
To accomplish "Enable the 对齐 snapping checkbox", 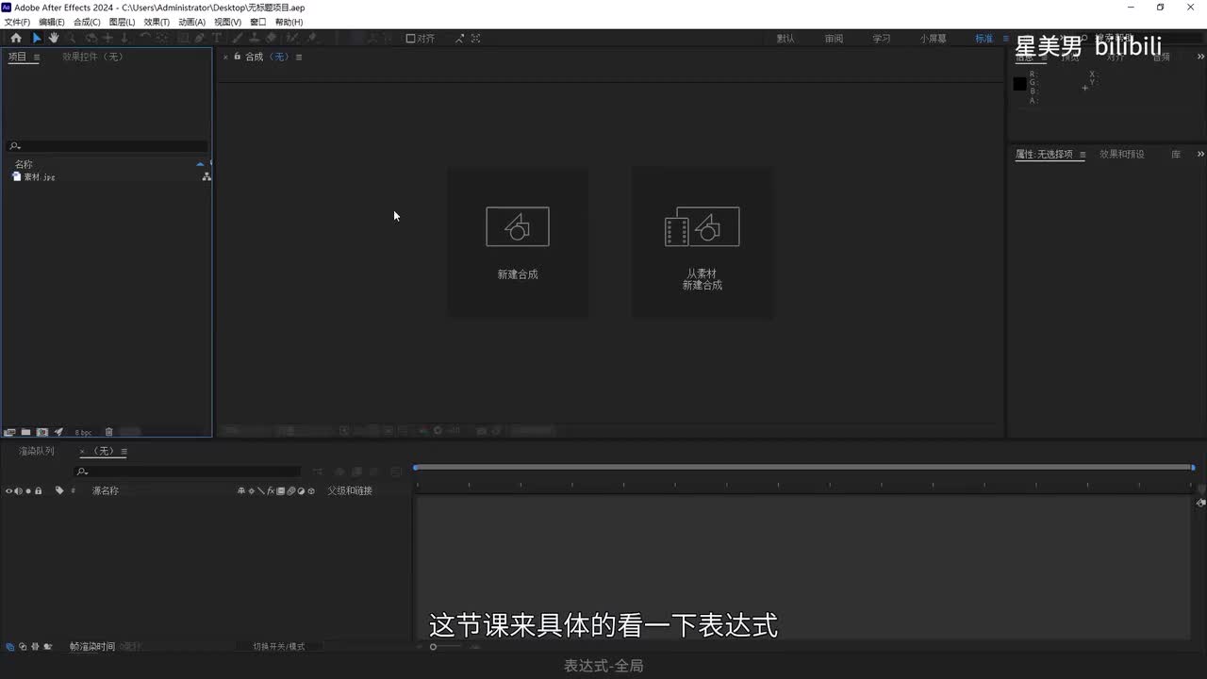I will pos(410,39).
